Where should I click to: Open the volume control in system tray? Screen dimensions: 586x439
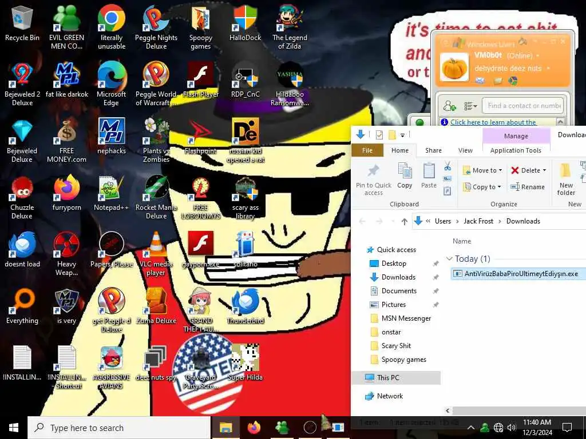(512, 428)
